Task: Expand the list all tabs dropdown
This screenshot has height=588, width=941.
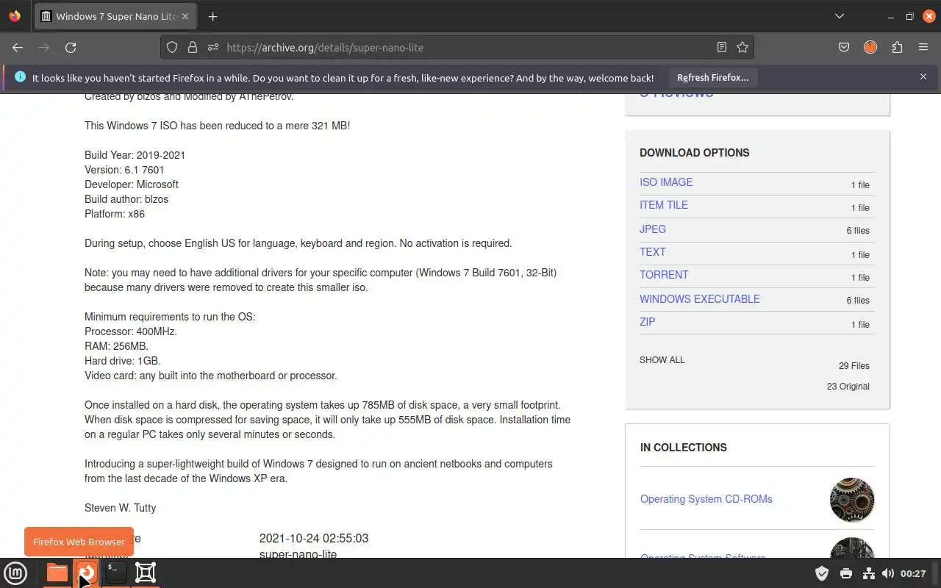Action: 840,16
